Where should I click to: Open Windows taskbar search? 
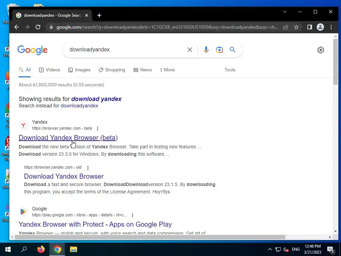24,249
